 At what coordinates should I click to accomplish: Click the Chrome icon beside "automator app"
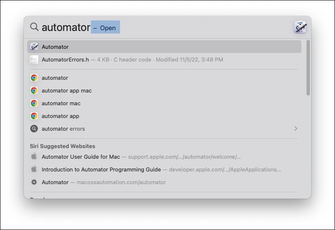pyautogui.click(x=34, y=116)
